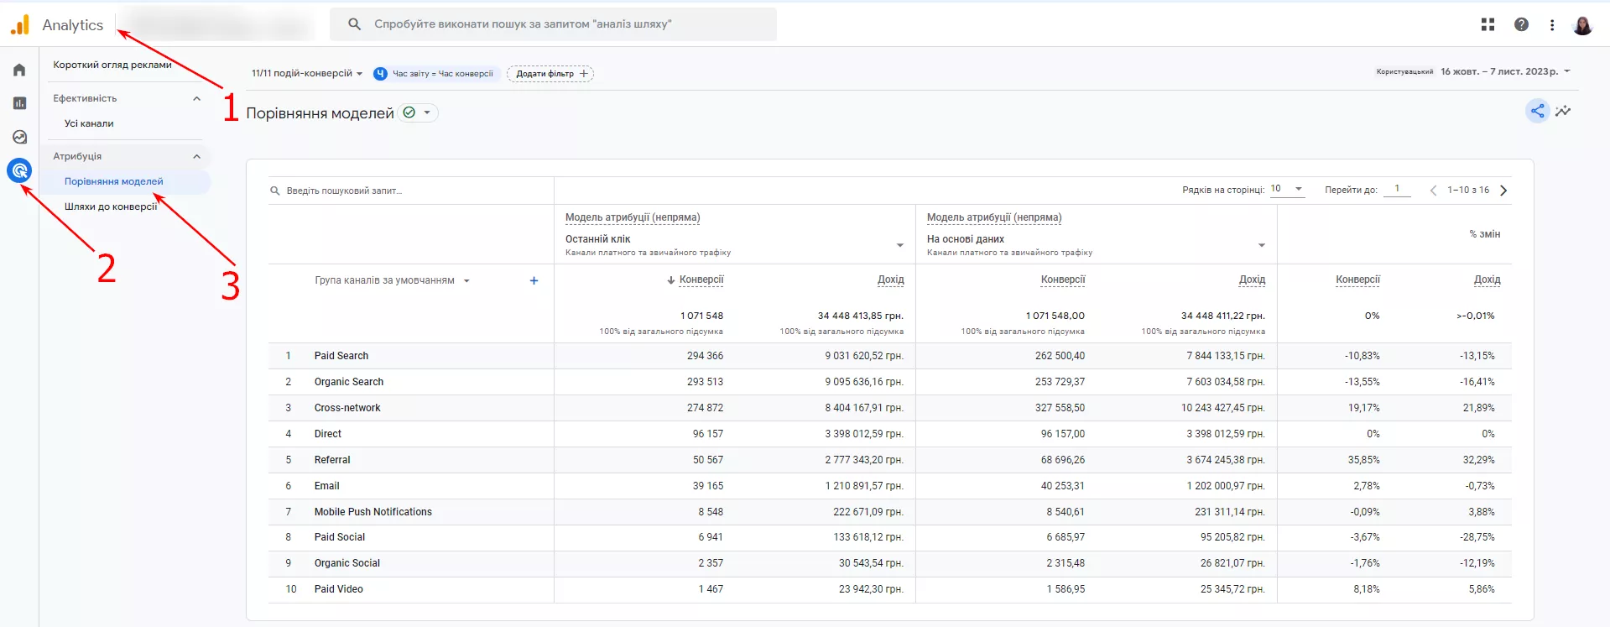The image size is (1610, 627).
Task: Open the Home icon in sidebar
Action: [x=19, y=70]
